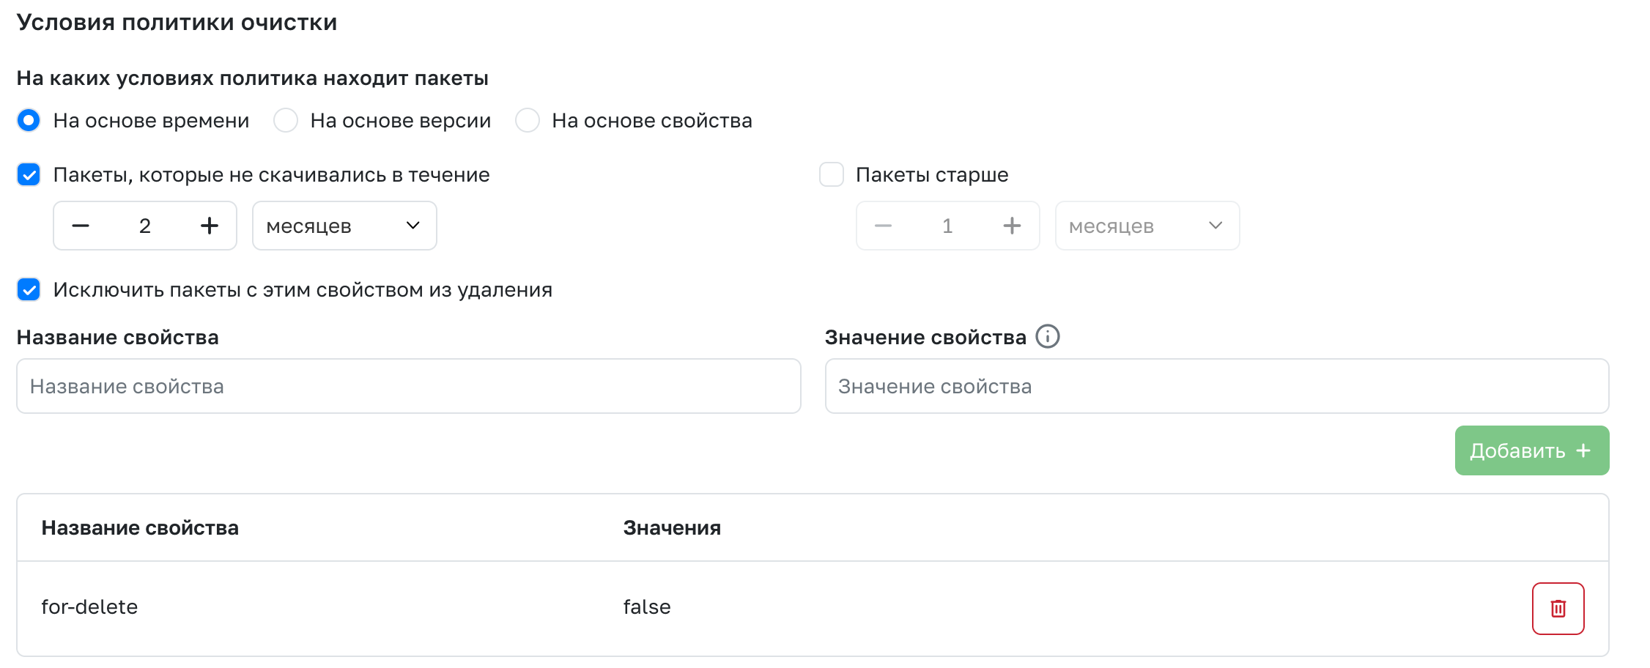The height and width of the screenshot is (668, 1650).
Task: Expand месяцев dropdown under Пакеты старше
Action: (1147, 226)
